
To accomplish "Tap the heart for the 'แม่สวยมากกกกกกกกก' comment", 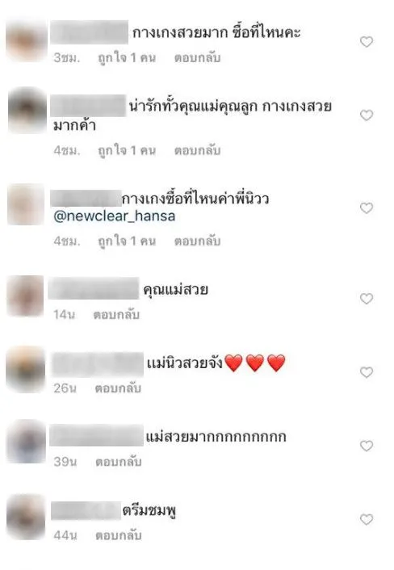I will 367,446.
